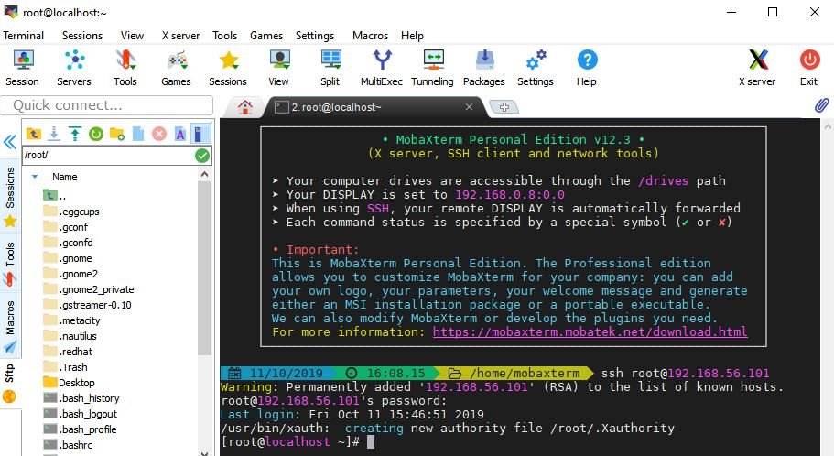
Task: Create a new file in SFTP browser
Action: click(137, 134)
